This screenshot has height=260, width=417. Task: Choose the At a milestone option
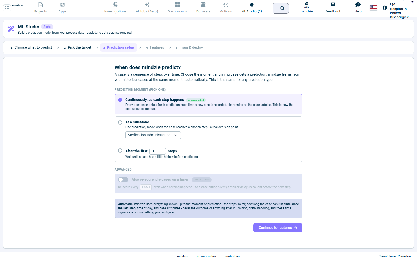coord(120,122)
